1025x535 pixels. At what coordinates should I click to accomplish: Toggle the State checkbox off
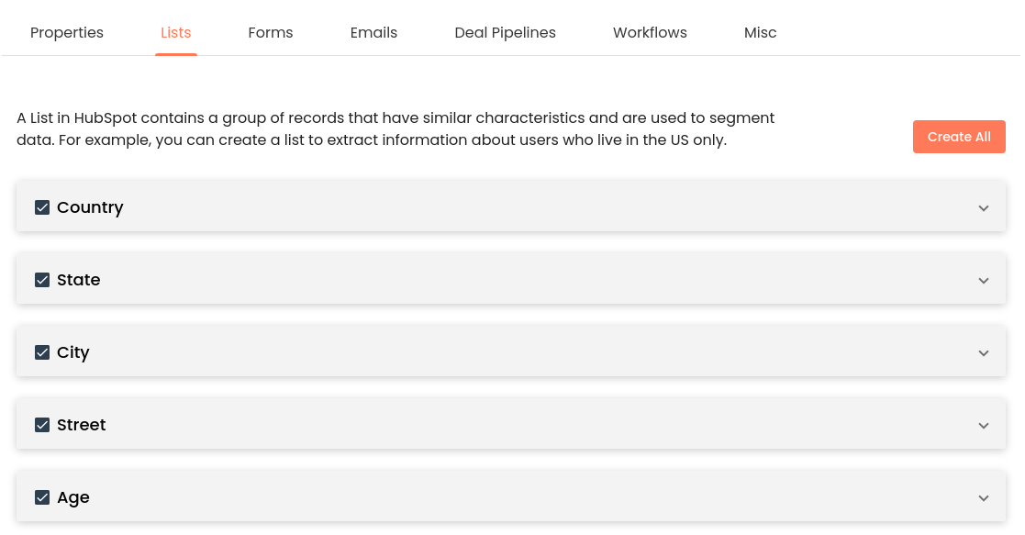(x=42, y=279)
